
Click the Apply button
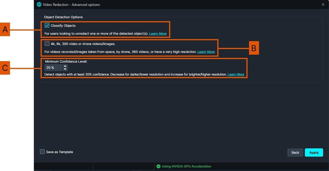pos(314,152)
